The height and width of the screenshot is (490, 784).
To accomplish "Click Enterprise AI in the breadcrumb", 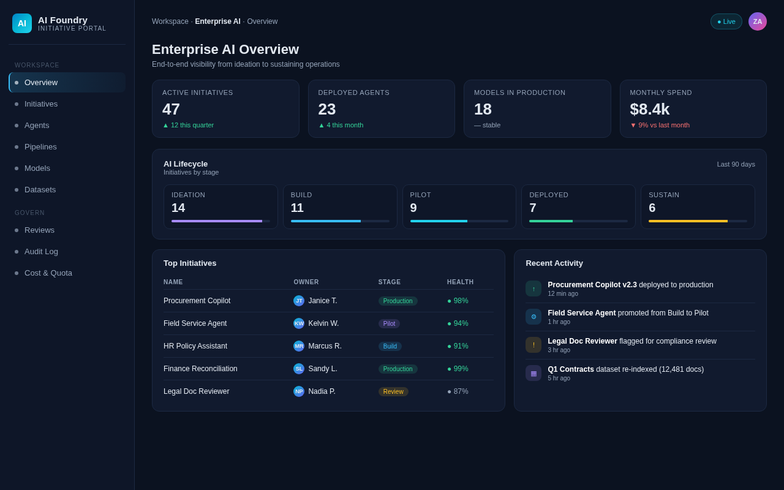I will click(x=217, y=21).
